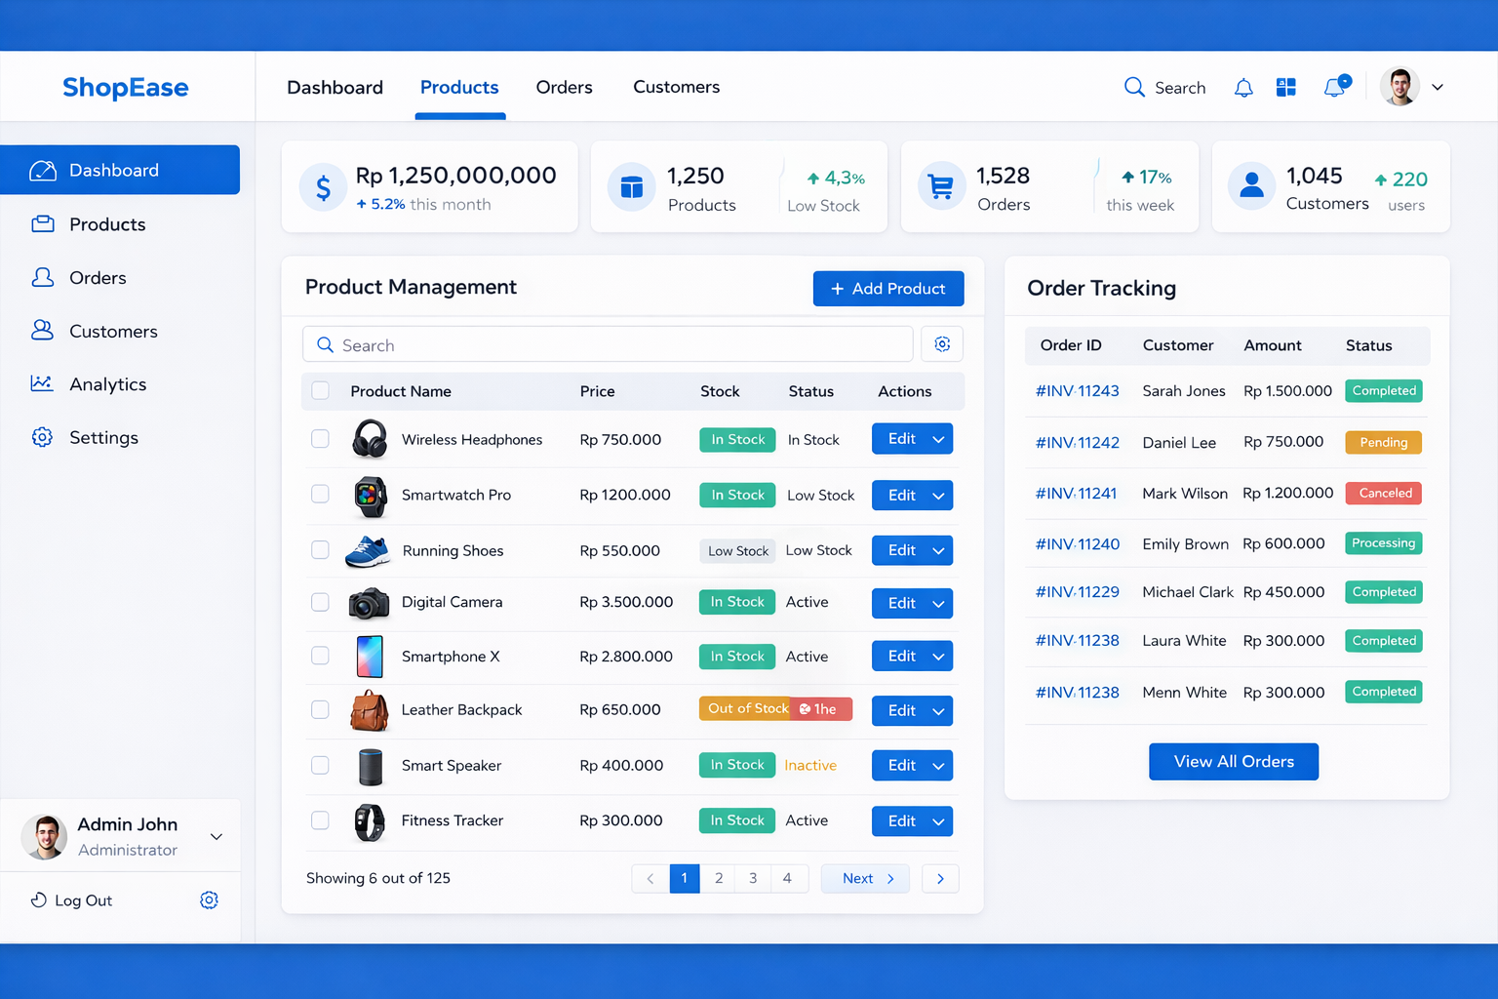Click the View All Orders button
The image size is (1498, 999).
point(1233,762)
